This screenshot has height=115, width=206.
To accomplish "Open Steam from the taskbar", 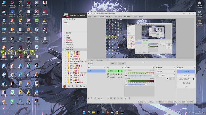I will pyautogui.click(x=113, y=112).
